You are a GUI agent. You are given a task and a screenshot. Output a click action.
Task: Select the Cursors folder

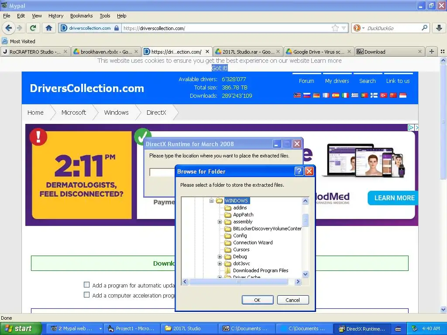pyautogui.click(x=241, y=250)
